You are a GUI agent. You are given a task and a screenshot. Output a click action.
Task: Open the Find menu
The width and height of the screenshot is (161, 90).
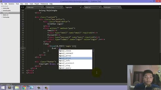click(x=17, y=4)
